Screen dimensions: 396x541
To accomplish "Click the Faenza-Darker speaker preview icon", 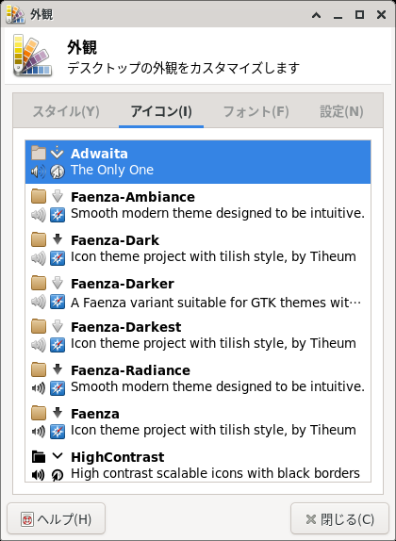I will 39,302.
